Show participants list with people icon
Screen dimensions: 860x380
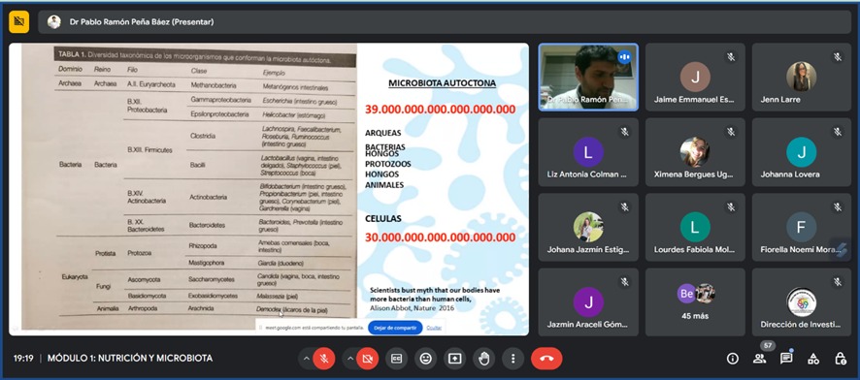(x=760, y=359)
